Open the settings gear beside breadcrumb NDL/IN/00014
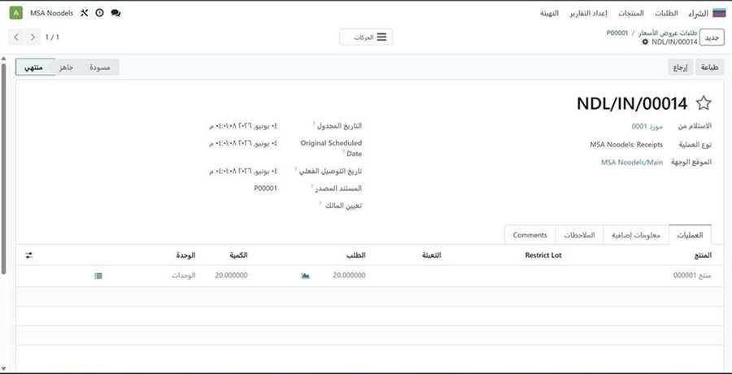The height and width of the screenshot is (374, 732). [x=645, y=42]
